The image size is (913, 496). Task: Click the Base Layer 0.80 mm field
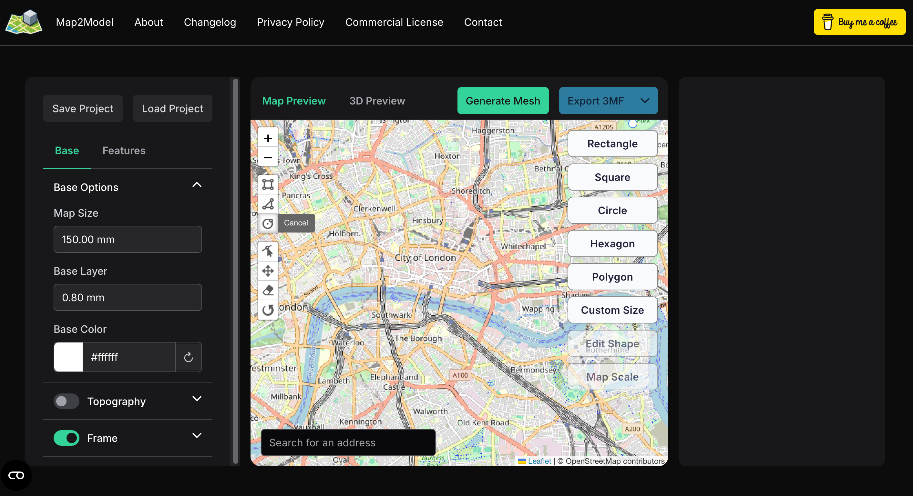click(x=128, y=297)
